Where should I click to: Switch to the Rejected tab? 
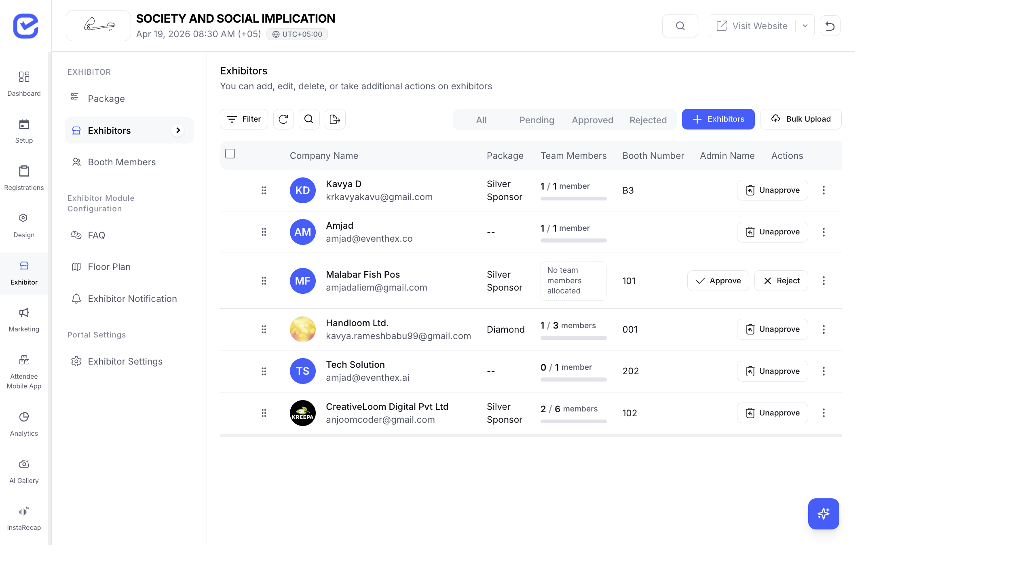click(x=648, y=120)
